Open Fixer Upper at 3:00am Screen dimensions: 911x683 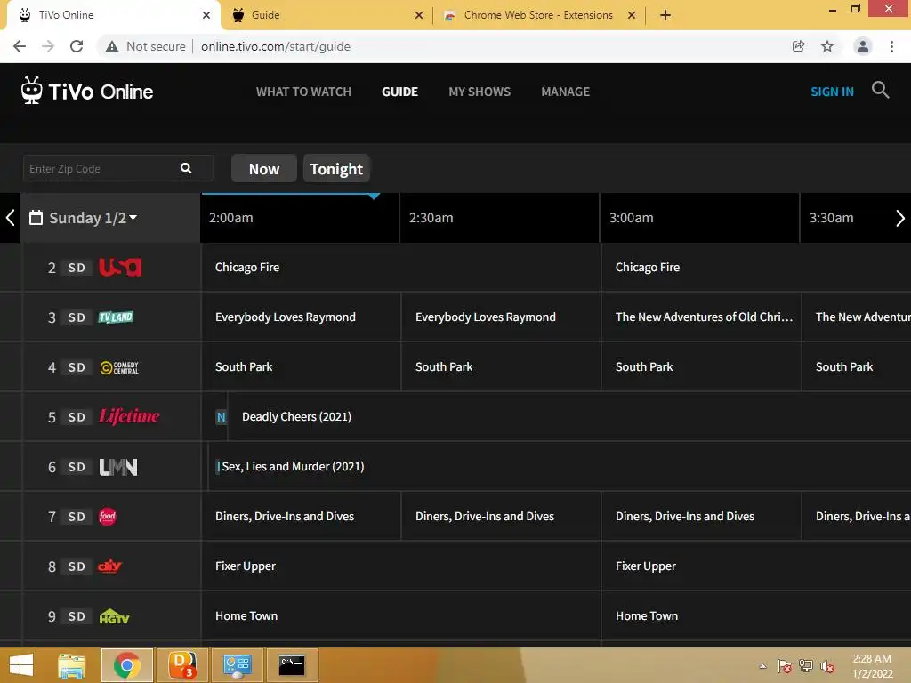click(756, 566)
